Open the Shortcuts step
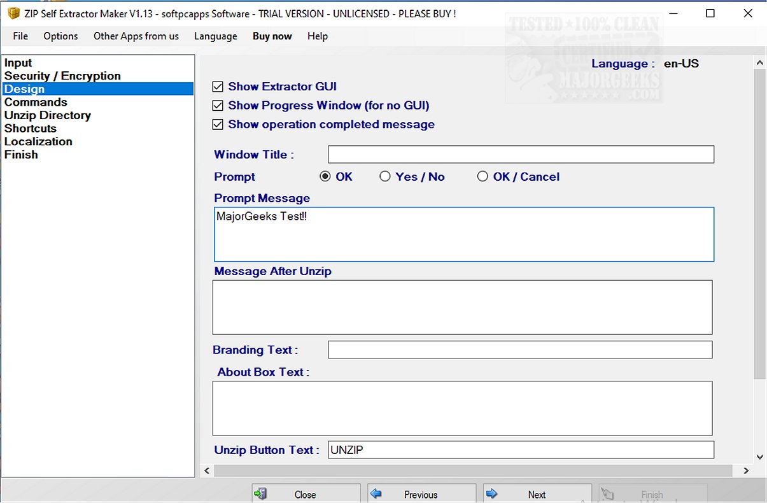 [98, 129]
